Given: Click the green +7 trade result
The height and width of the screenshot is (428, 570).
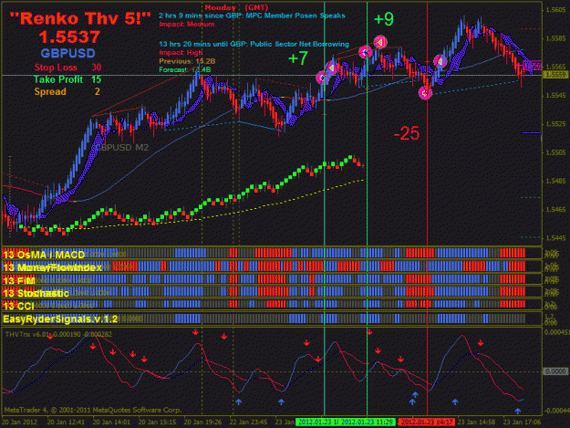Looking at the screenshot, I should point(298,58).
